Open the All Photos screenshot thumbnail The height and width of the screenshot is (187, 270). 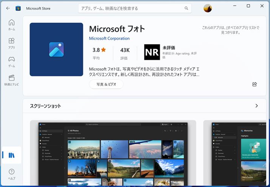pos(113,153)
